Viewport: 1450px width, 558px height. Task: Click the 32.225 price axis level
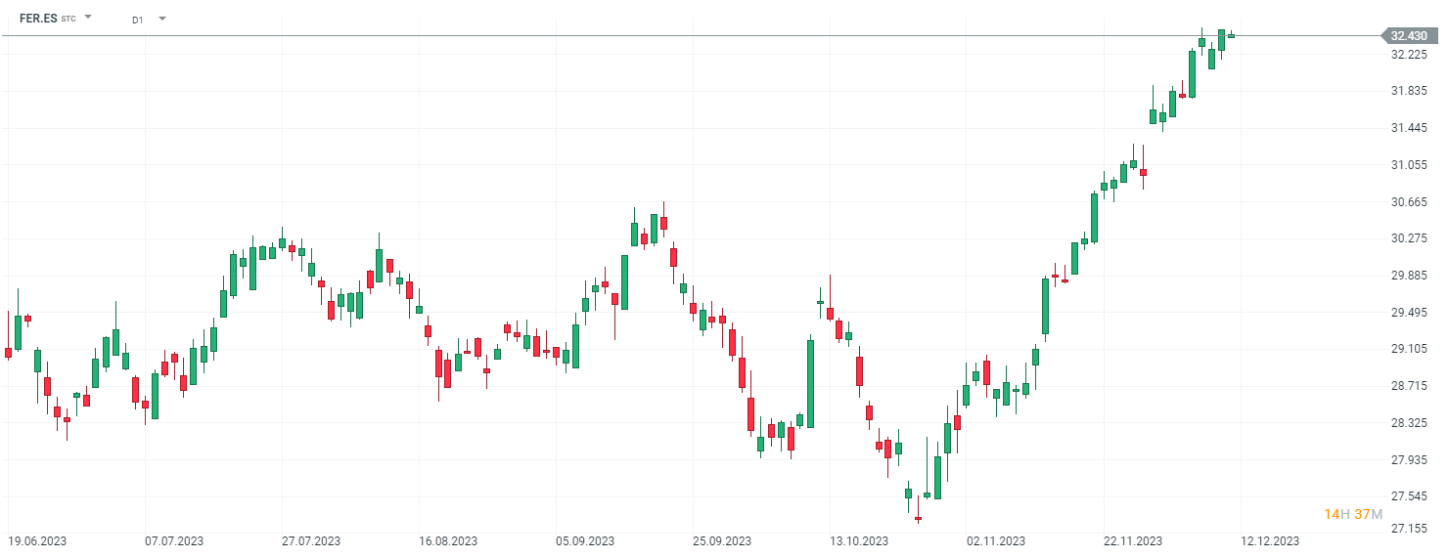point(1409,55)
